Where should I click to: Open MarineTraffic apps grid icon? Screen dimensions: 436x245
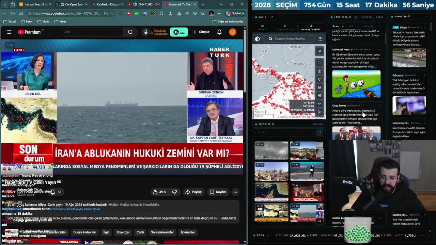tap(321, 39)
